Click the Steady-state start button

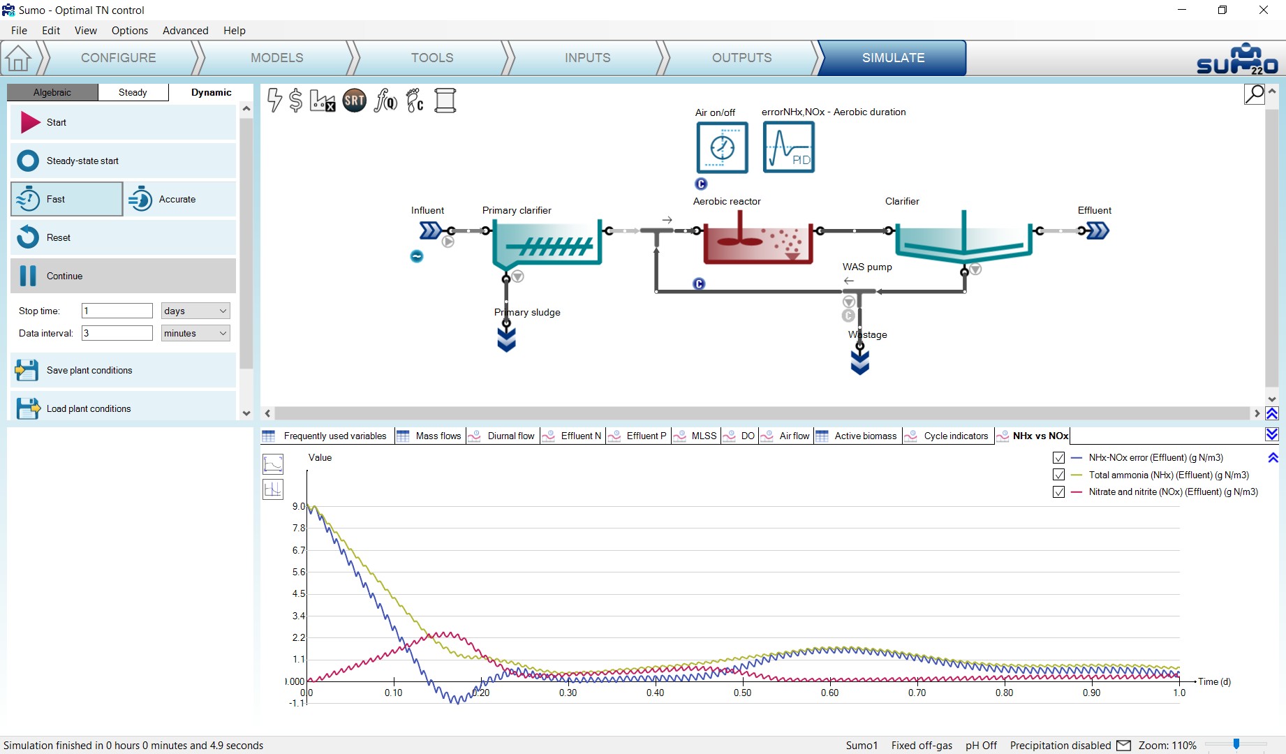[123, 161]
